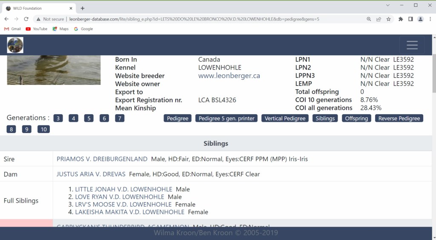Image resolution: width=436 pixels, height=240 pixels.
Task: Open www.leonberger.ca breeder website link
Action: pyautogui.click(x=229, y=76)
